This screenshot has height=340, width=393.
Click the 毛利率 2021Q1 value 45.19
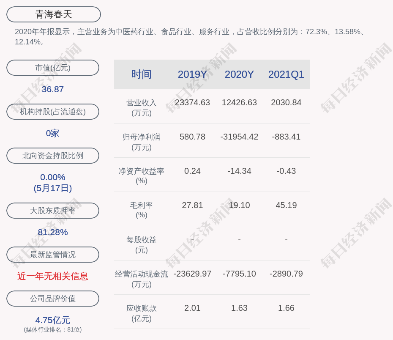pos(286,206)
